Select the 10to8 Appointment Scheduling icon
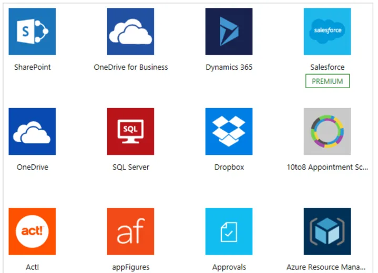 coord(327,131)
